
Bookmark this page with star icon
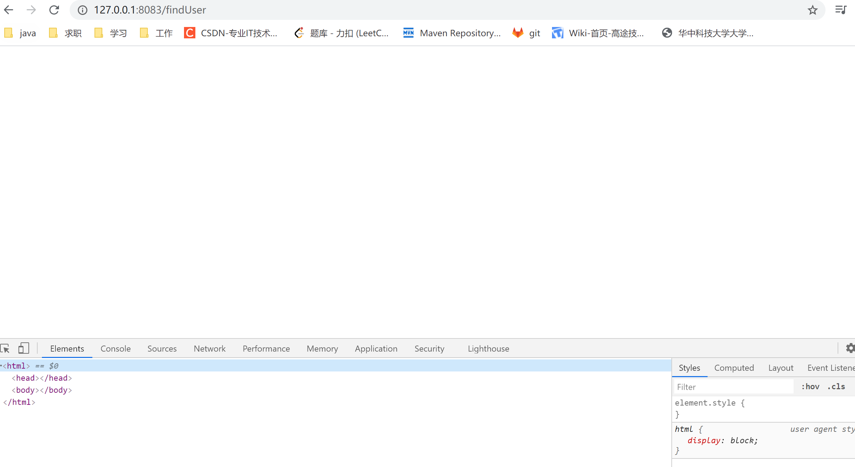[x=812, y=10]
